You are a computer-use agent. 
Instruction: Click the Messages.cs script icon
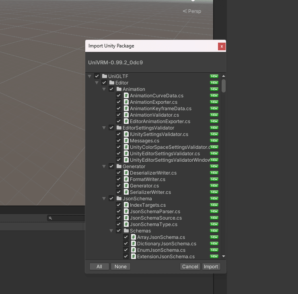(x=126, y=141)
